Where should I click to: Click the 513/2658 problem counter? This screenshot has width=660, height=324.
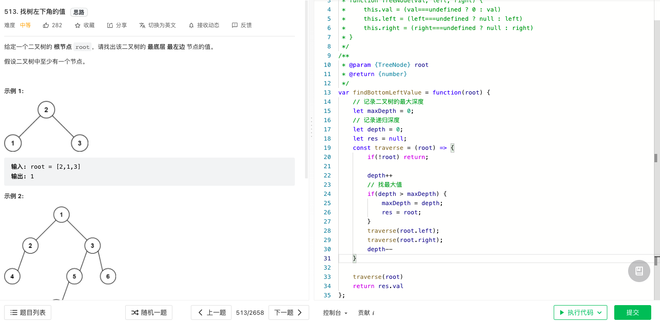point(250,312)
